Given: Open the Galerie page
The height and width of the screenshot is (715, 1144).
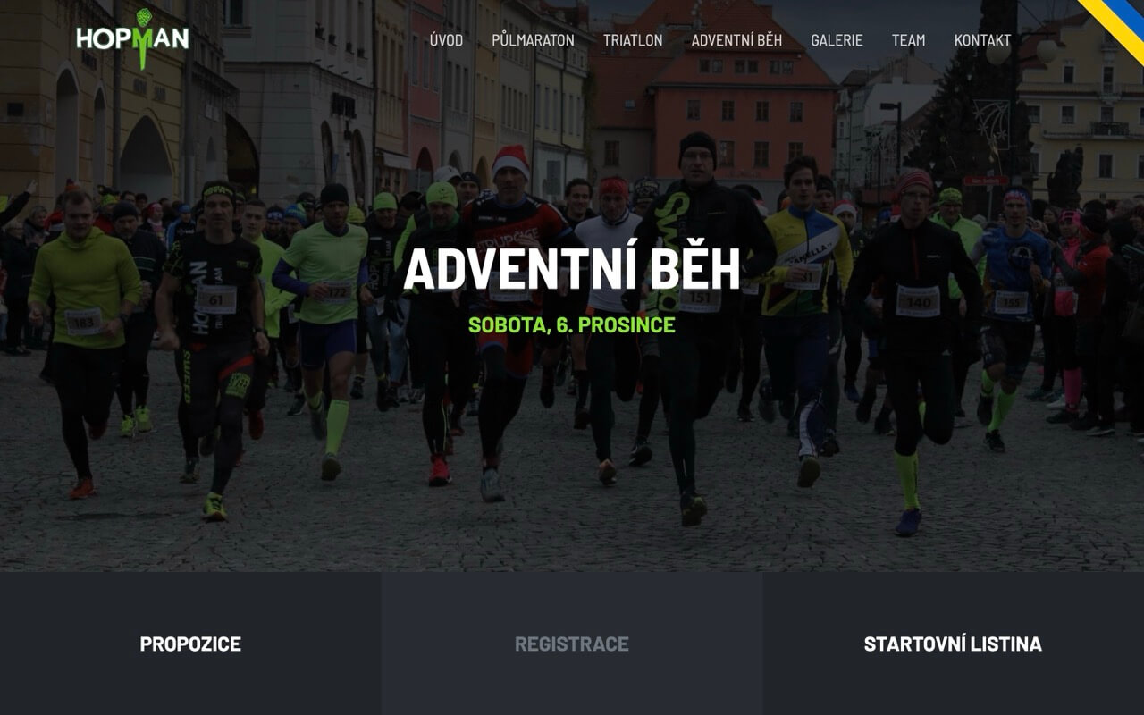Looking at the screenshot, I should pyautogui.click(x=837, y=40).
